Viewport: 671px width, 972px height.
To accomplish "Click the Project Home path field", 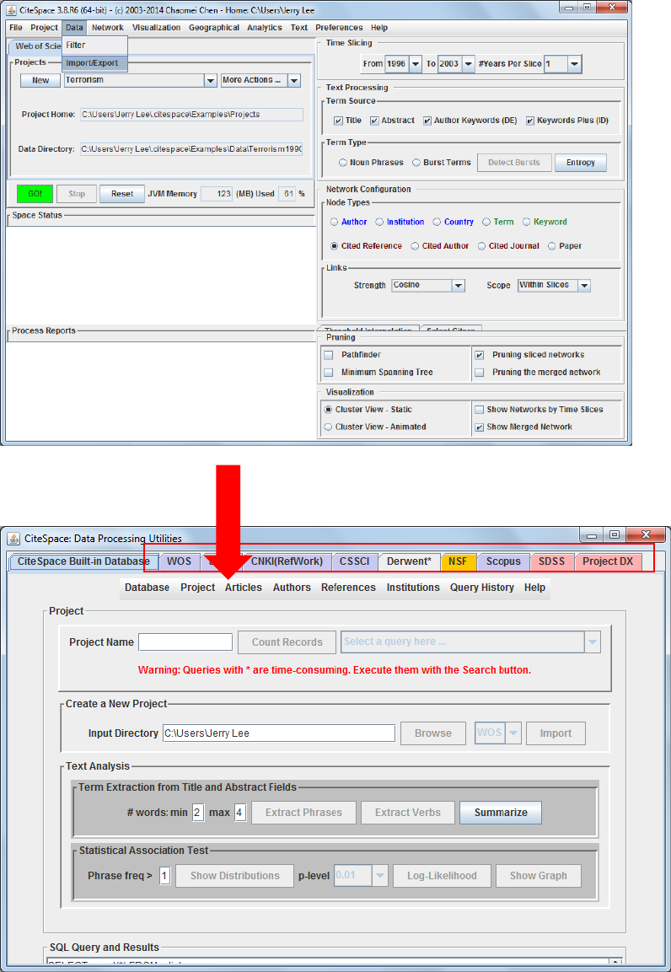I will pyautogui.click(x=191, y=114).
